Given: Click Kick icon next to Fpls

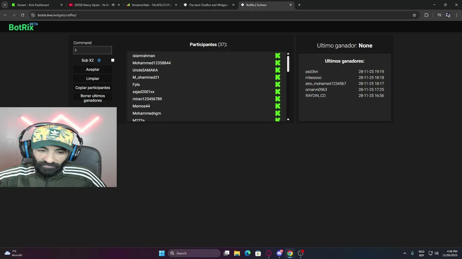Looking at the screenshot, I should (x=278, y=85).
